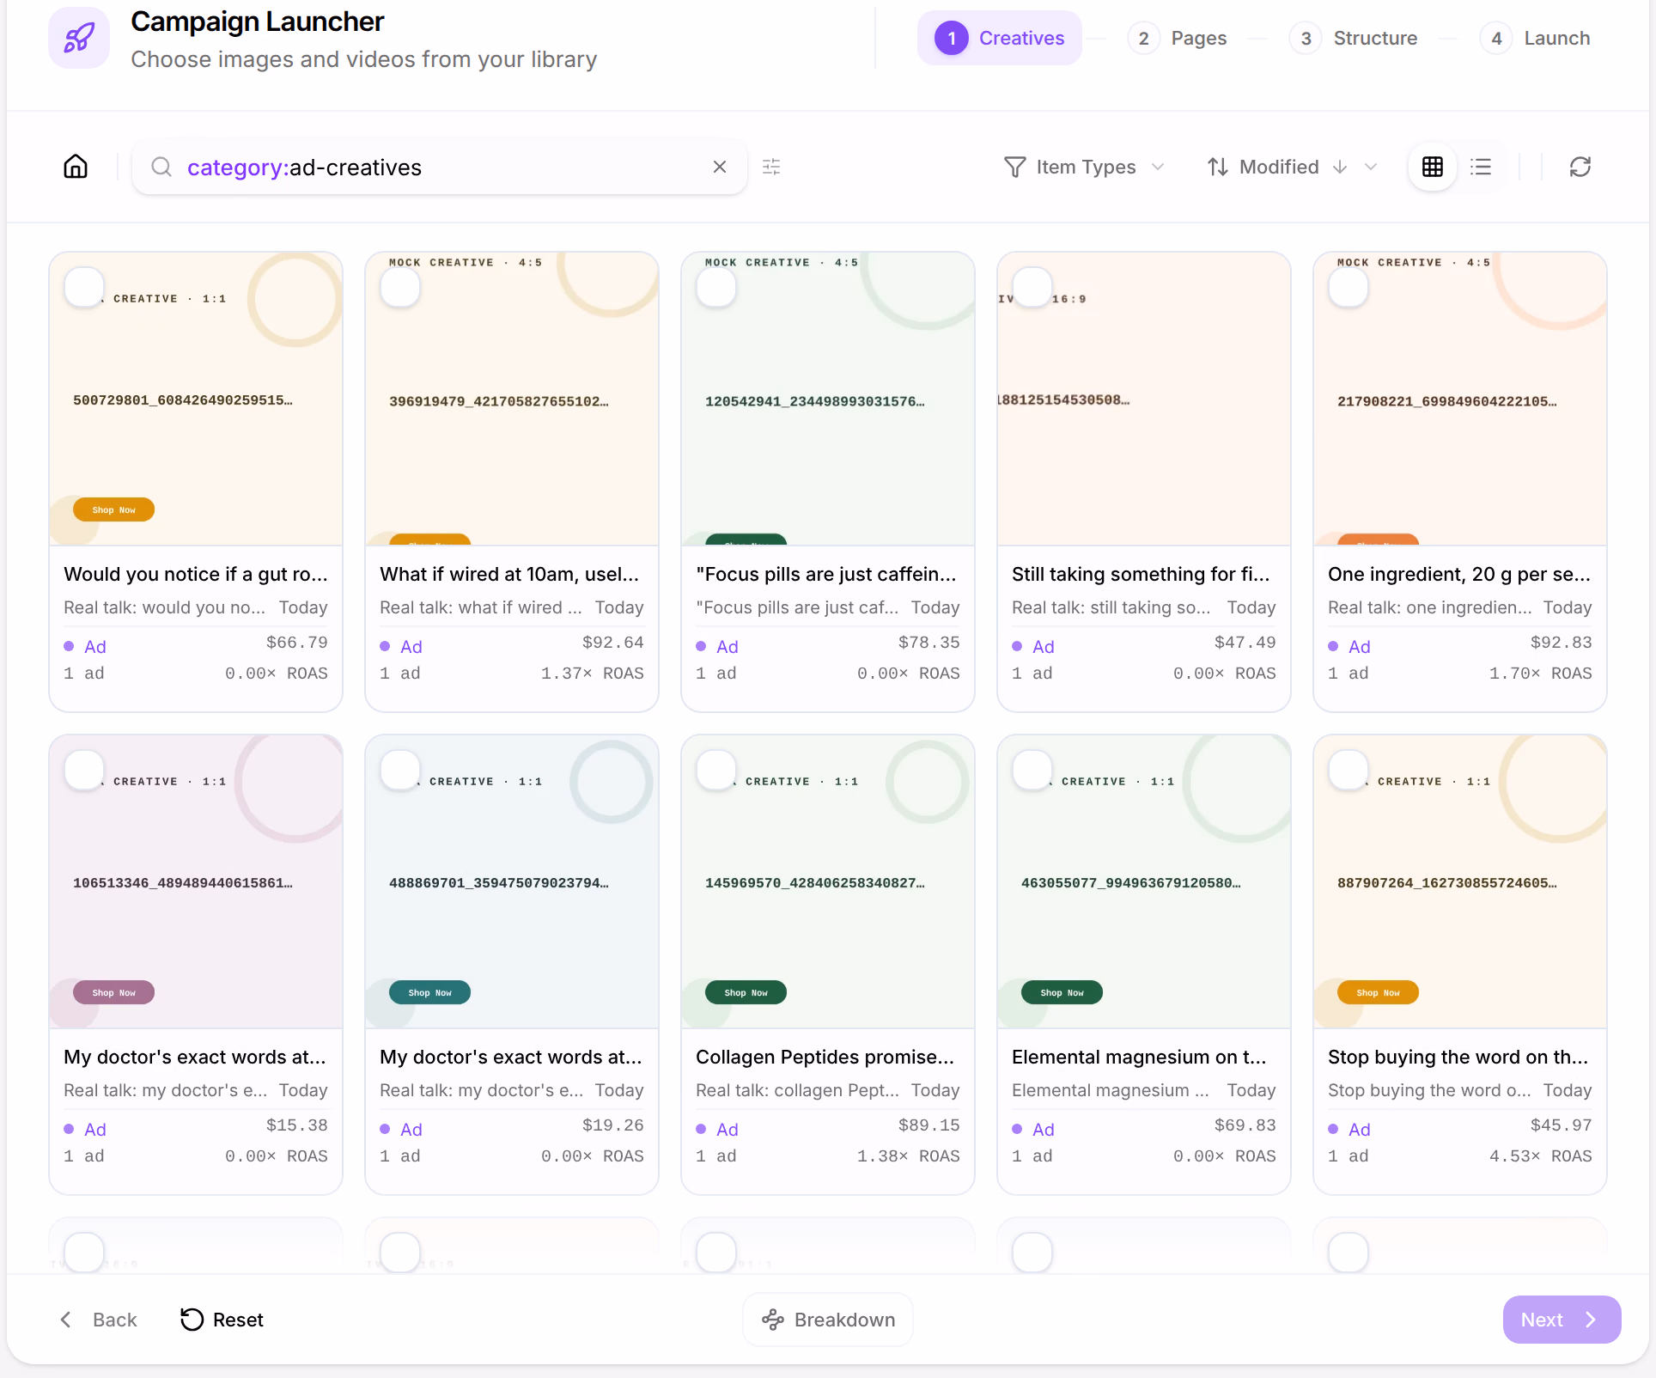Click the 'Stop buying the word on th...' title

coord(1458,1057)
